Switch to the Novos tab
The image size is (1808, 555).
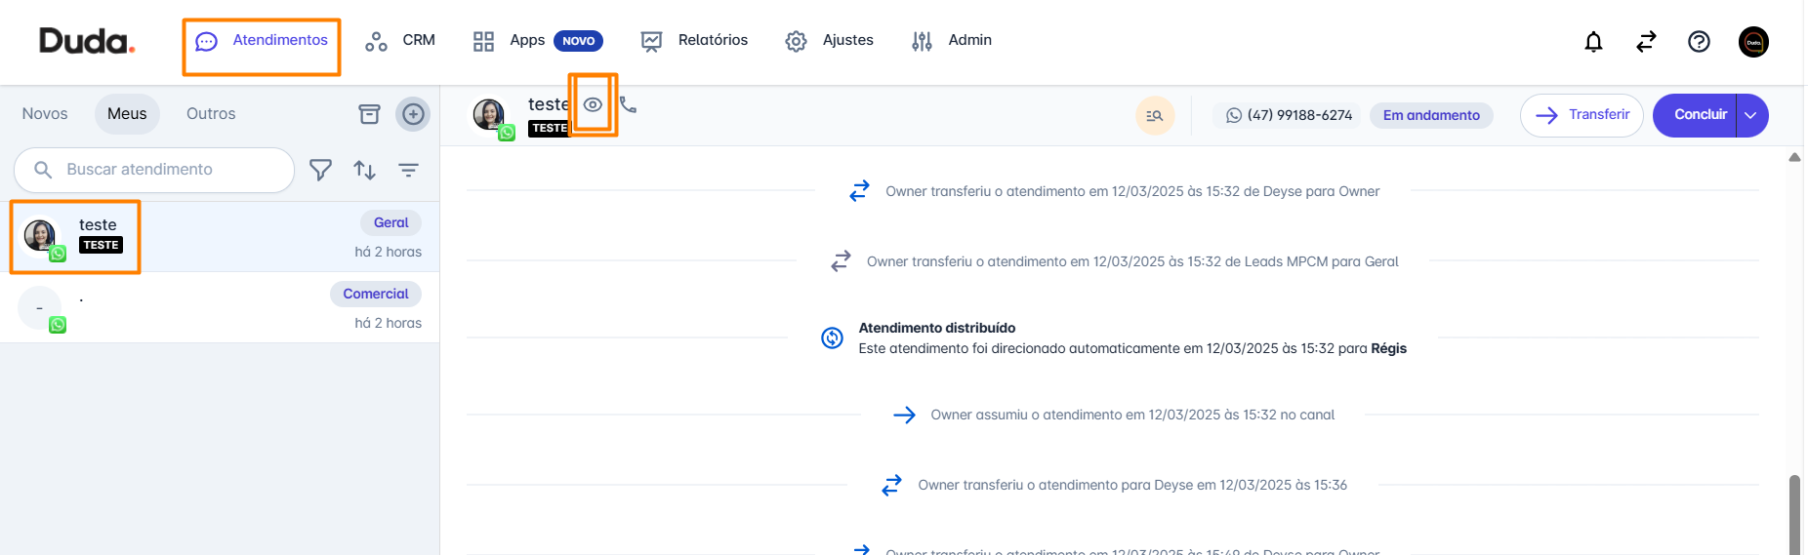click(45, 114)
